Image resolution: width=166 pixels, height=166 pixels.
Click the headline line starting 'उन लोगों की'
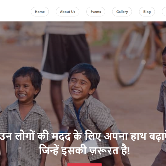(x=83, y=136)
